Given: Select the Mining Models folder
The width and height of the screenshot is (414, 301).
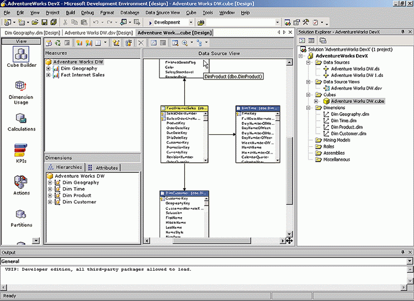Looking at the screenshot, I should coord(337,140).
